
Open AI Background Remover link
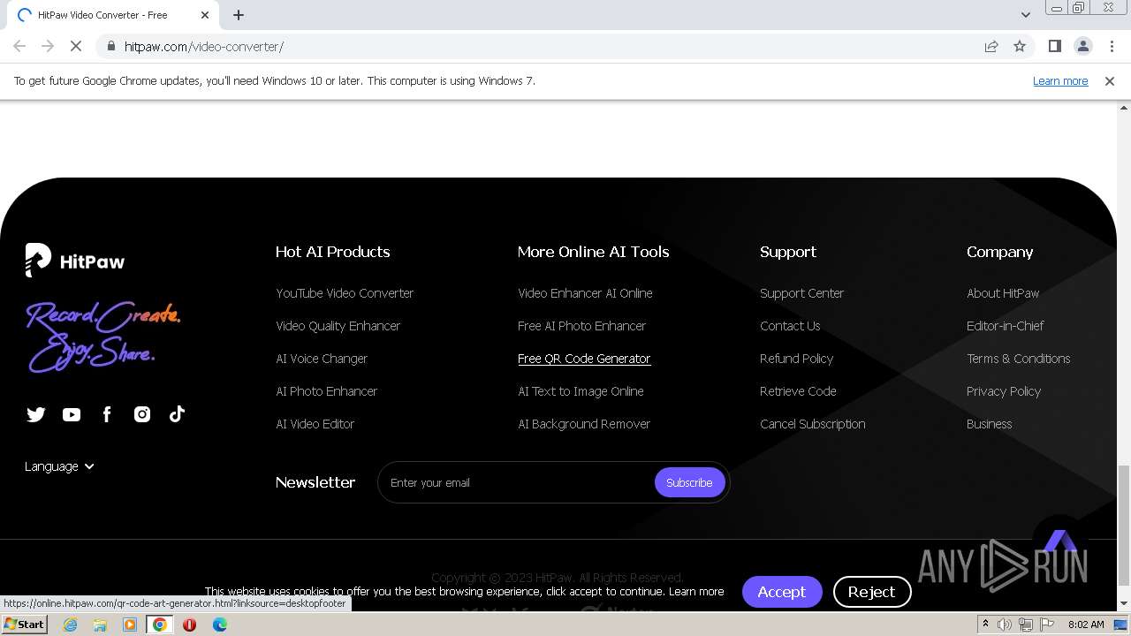[584, 424]
